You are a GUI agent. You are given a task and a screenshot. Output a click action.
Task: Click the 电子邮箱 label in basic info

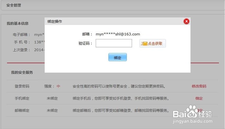pos(21,34)
